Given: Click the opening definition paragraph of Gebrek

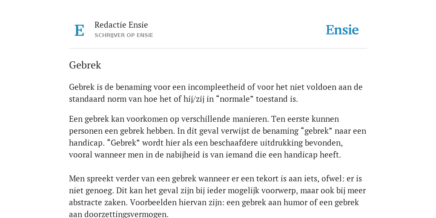Looking at the screenshot, I should pyautogui.click(x=216, y=93).
